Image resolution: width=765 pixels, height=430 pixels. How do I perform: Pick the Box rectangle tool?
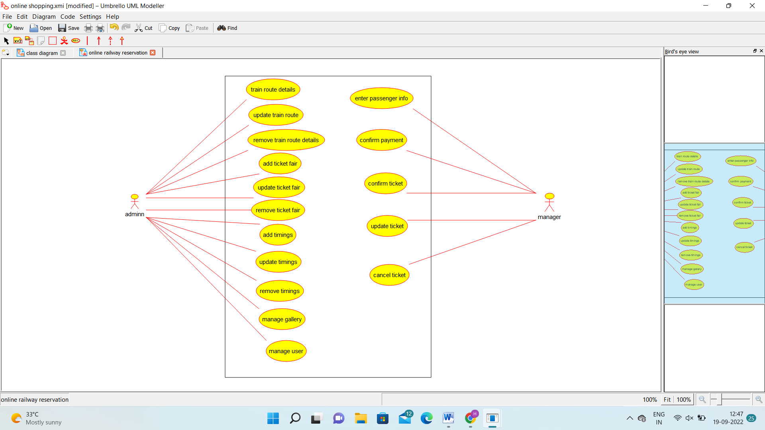point(53,41)
